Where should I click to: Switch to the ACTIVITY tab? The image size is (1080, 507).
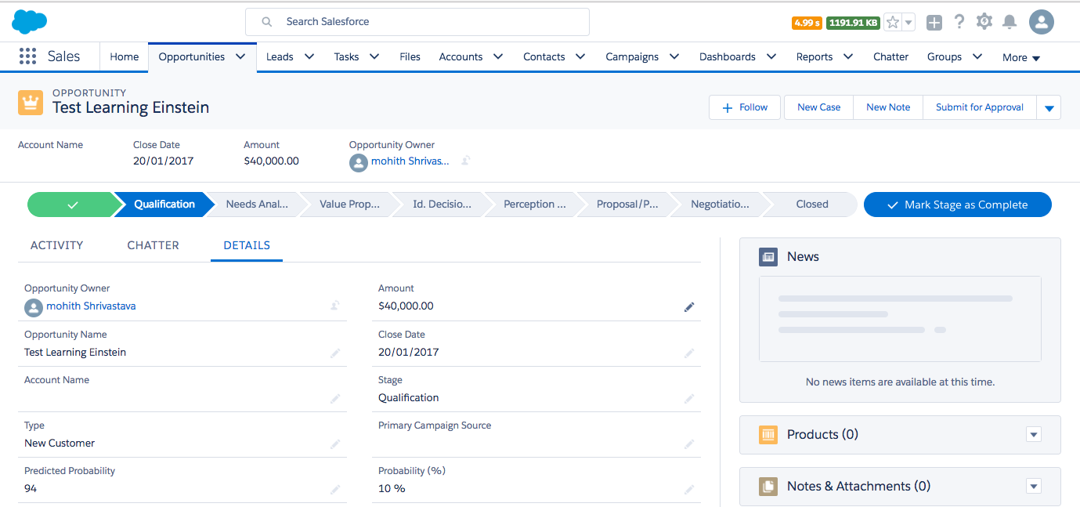click(x=56, y=245)
